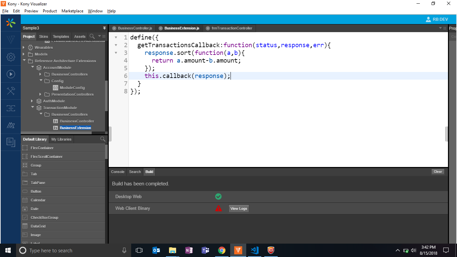Viewport: 457px width, 257px height.
Task: Open the Marketplace menu
Action: click(72, 11)
